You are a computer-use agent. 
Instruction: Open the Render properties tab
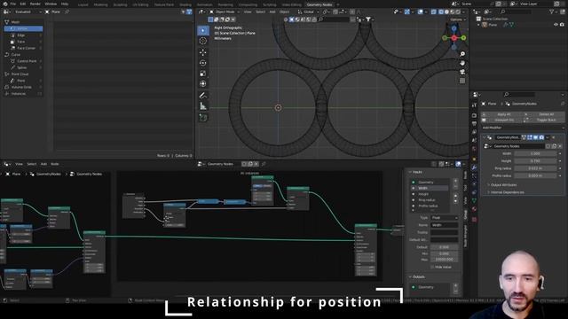tap(474, 115)
